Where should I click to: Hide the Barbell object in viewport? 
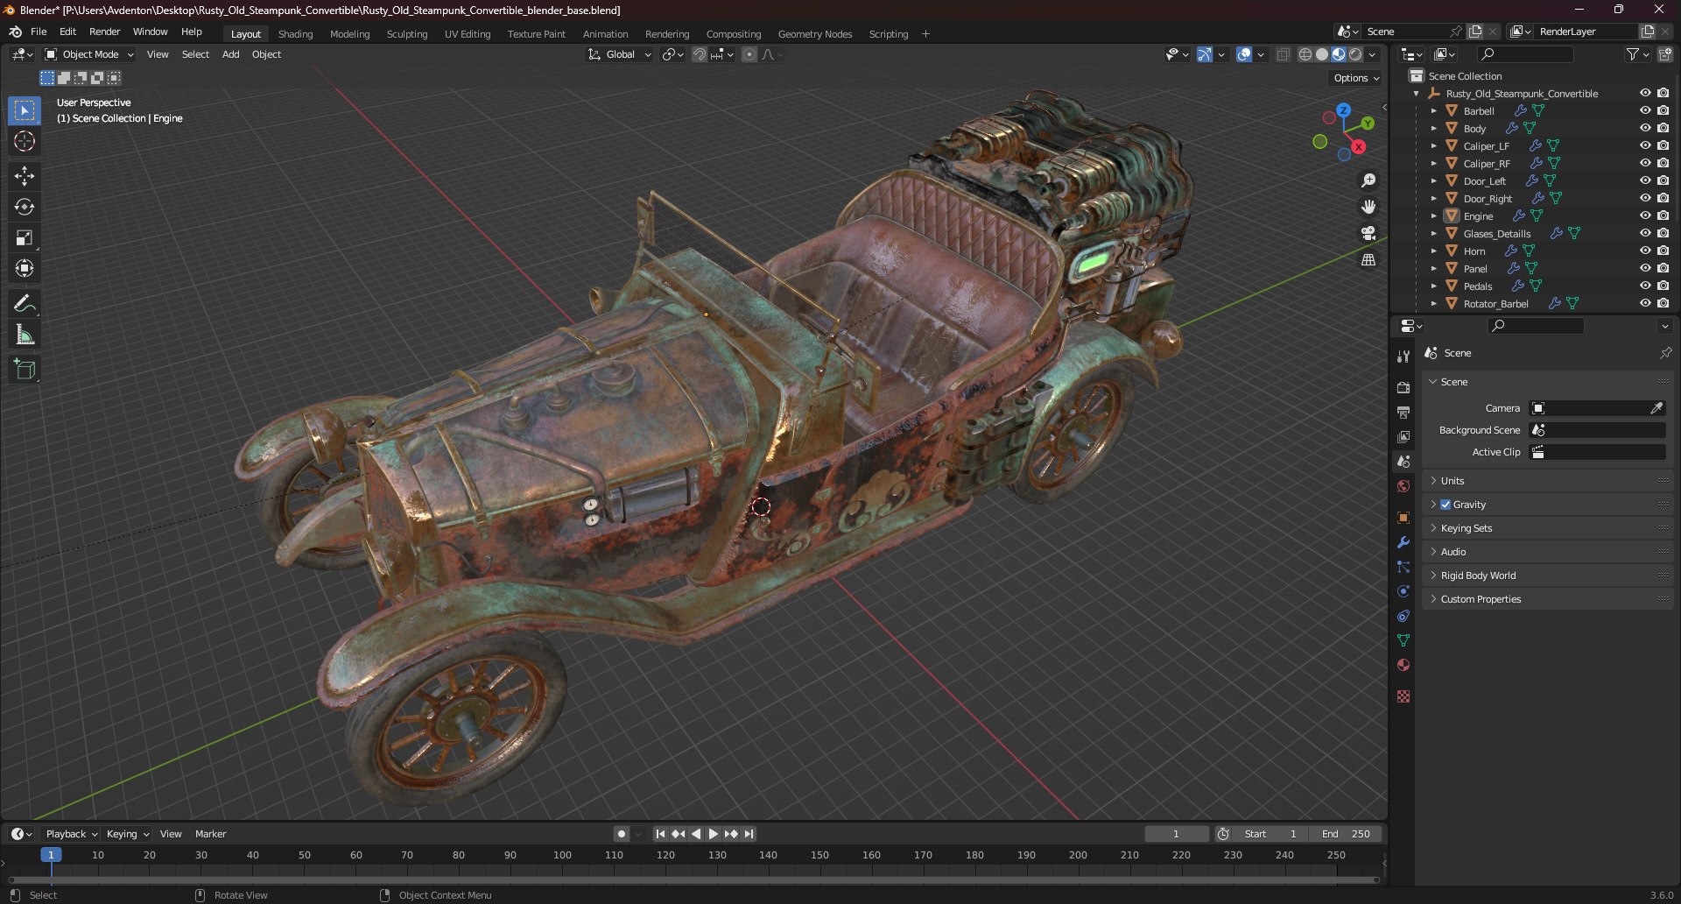1645,110
